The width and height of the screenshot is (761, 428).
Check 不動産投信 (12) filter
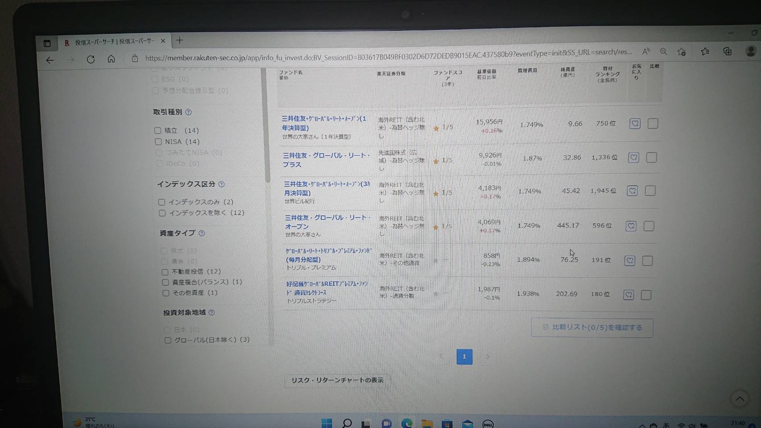(165, 272)
